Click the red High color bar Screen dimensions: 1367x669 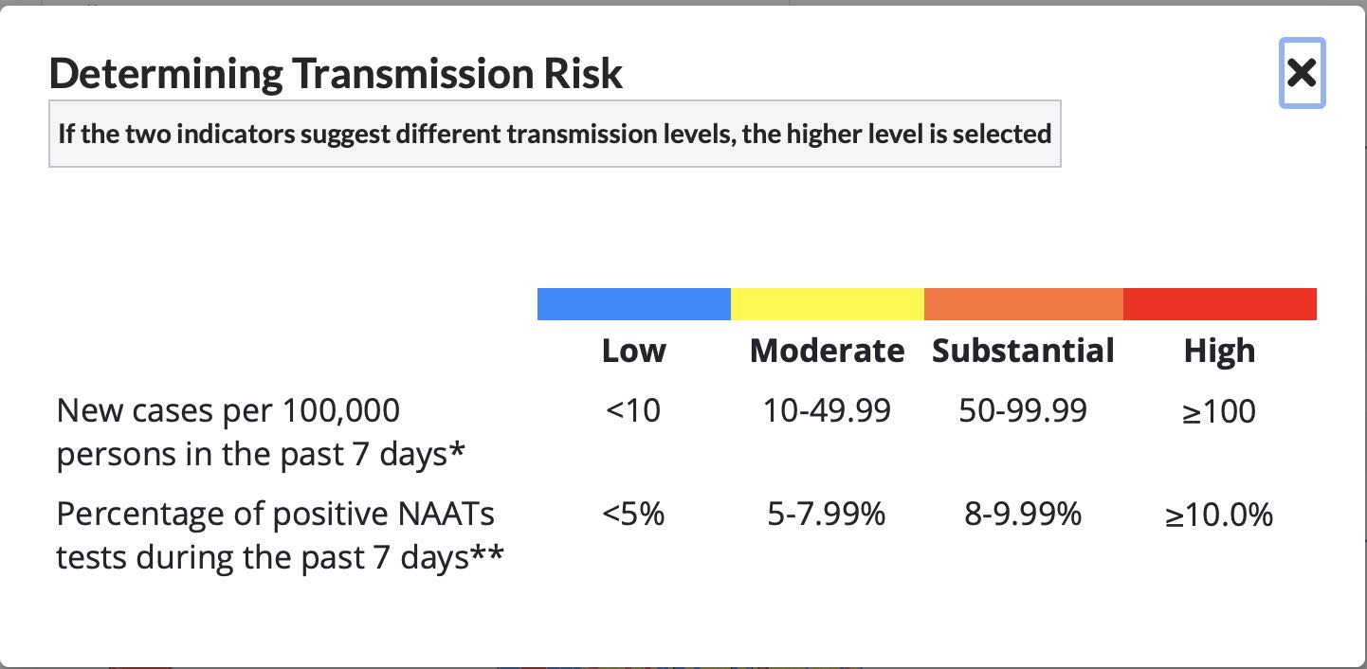[1219, 304]
